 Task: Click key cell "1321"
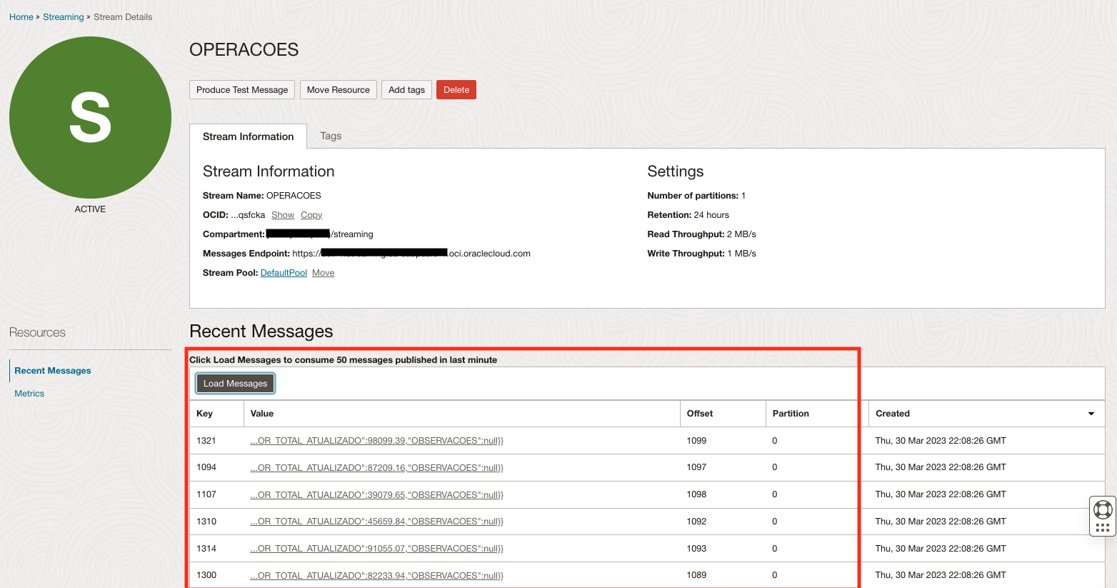click(x=206, y=441)
